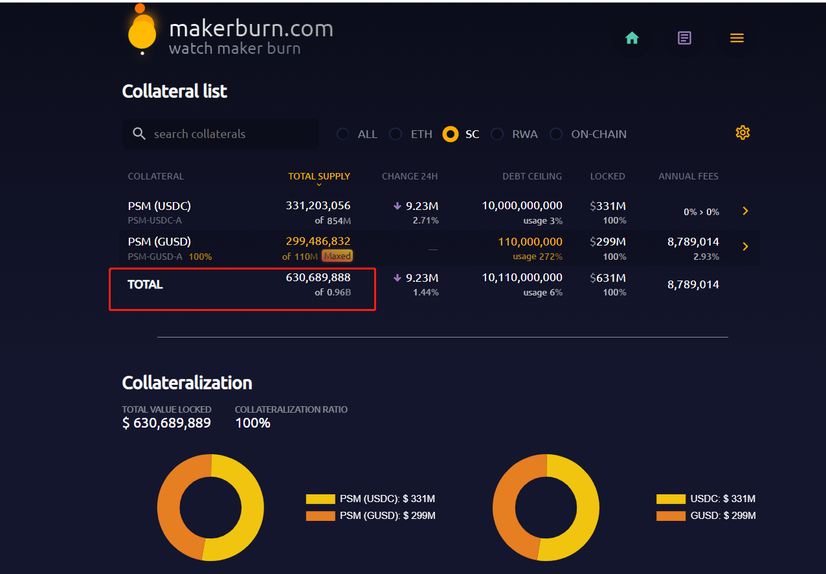
Task: Go to home via house icon
Action: 632,38
